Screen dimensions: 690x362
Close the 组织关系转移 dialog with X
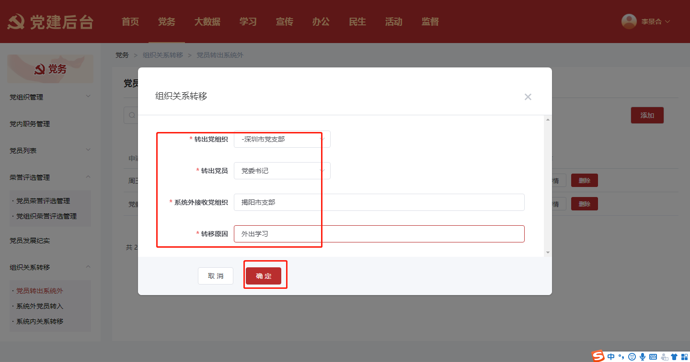point(528,97)
